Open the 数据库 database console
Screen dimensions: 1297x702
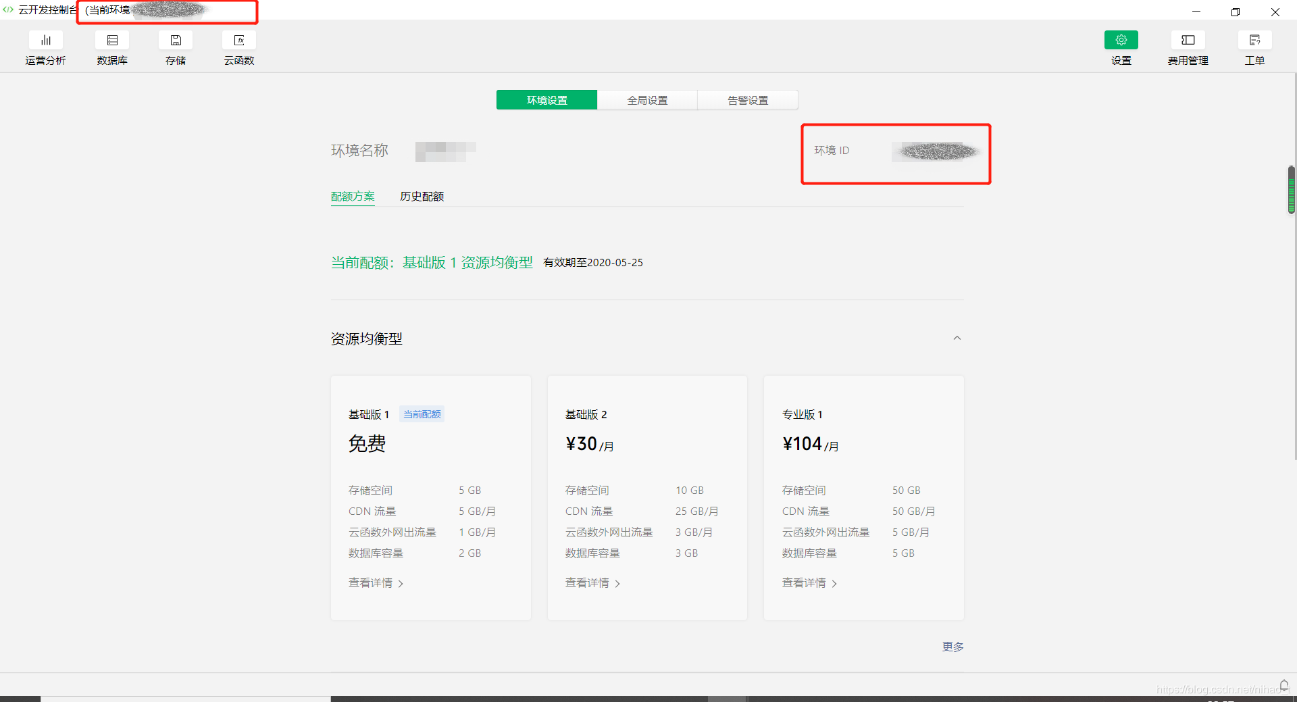click(x=112, y=47)
